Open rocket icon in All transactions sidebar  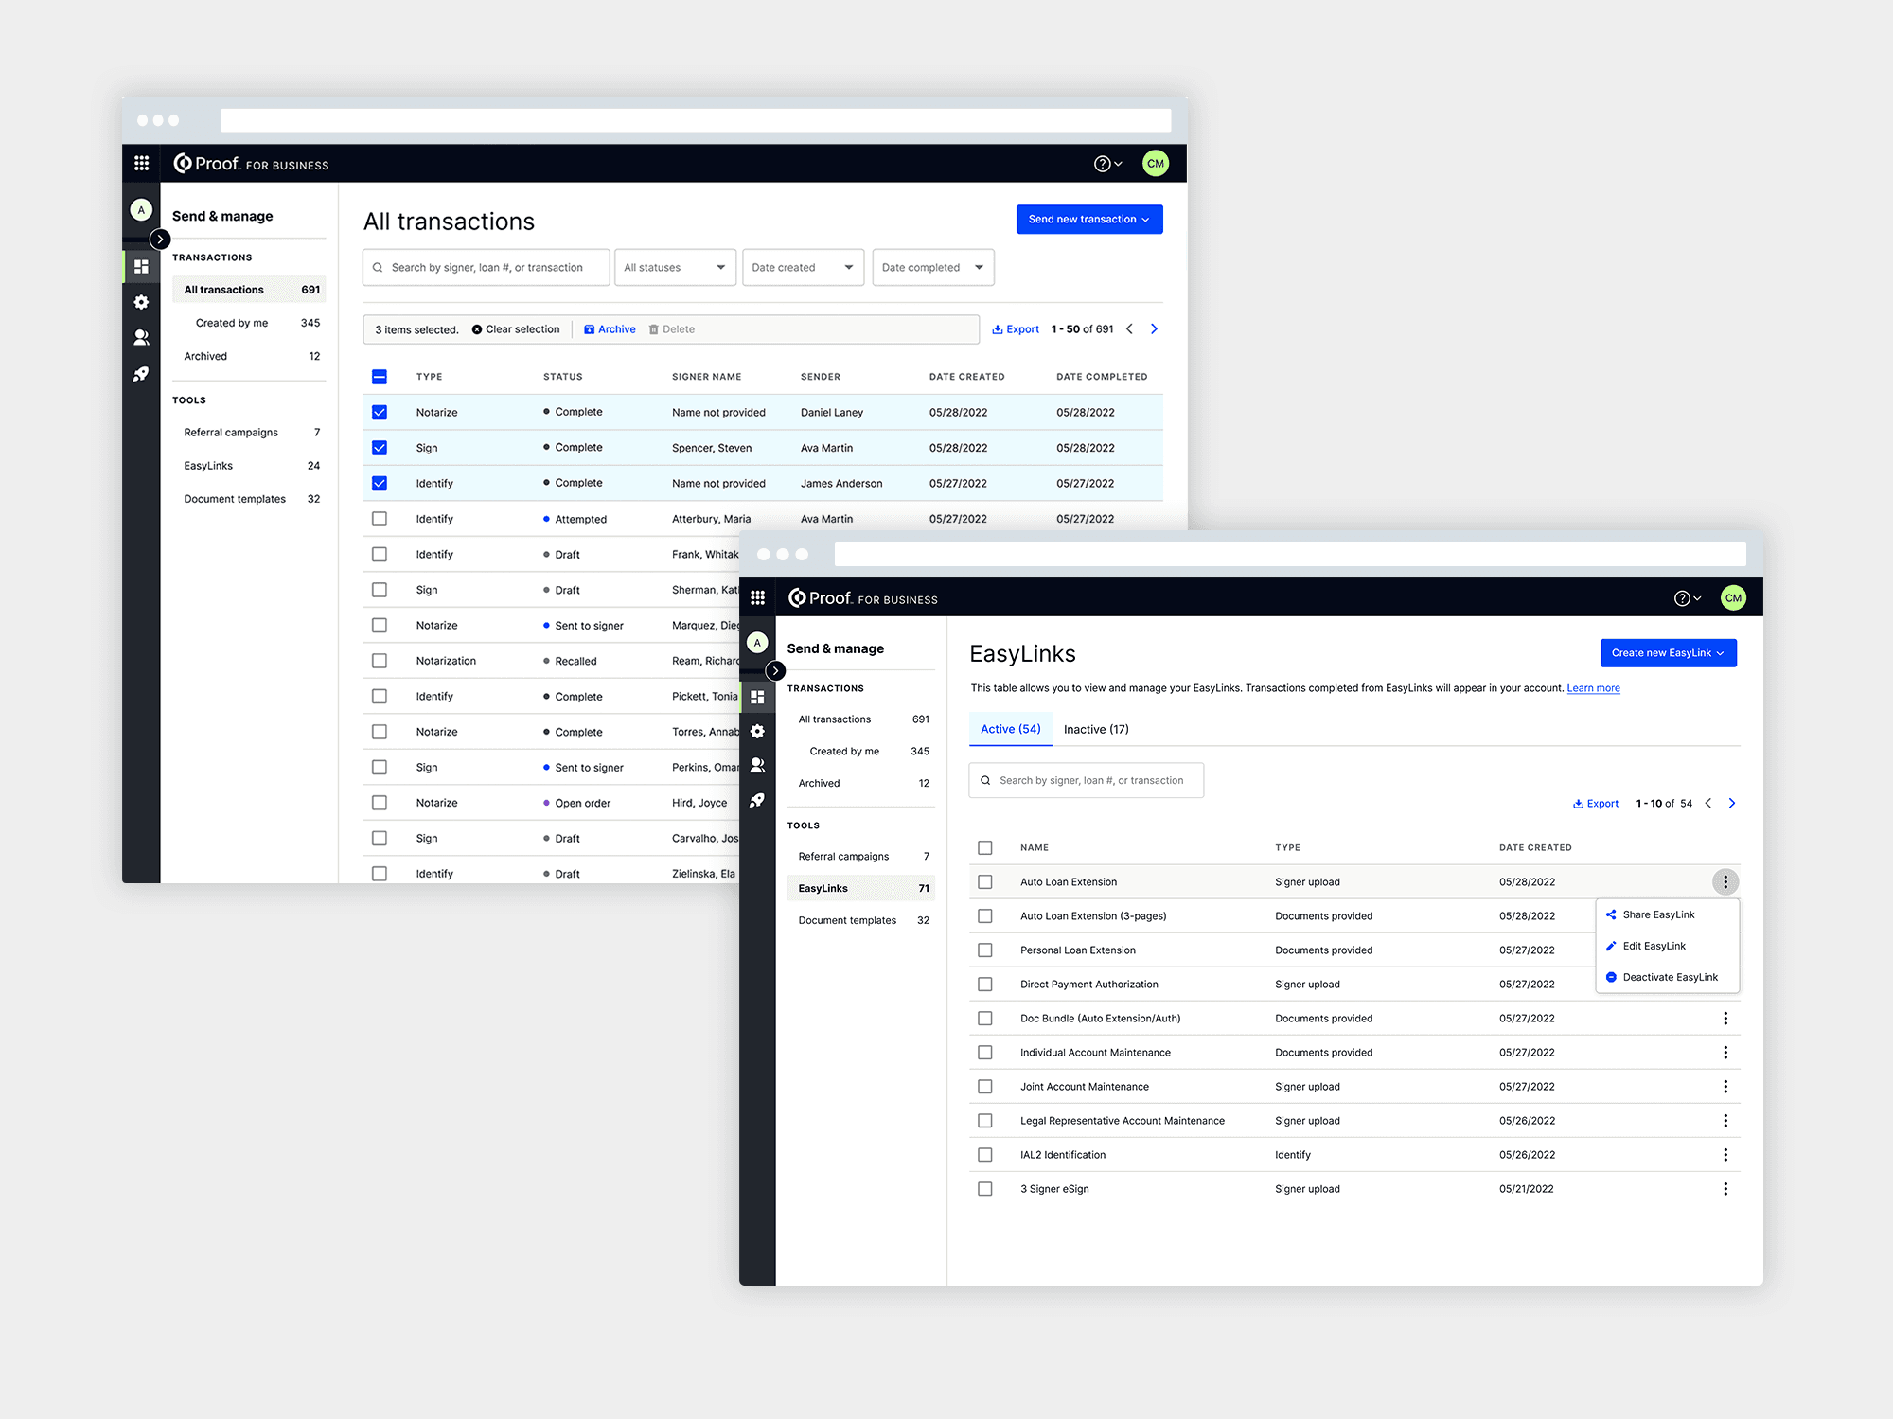pyautogui.click(x=141, y=374)
